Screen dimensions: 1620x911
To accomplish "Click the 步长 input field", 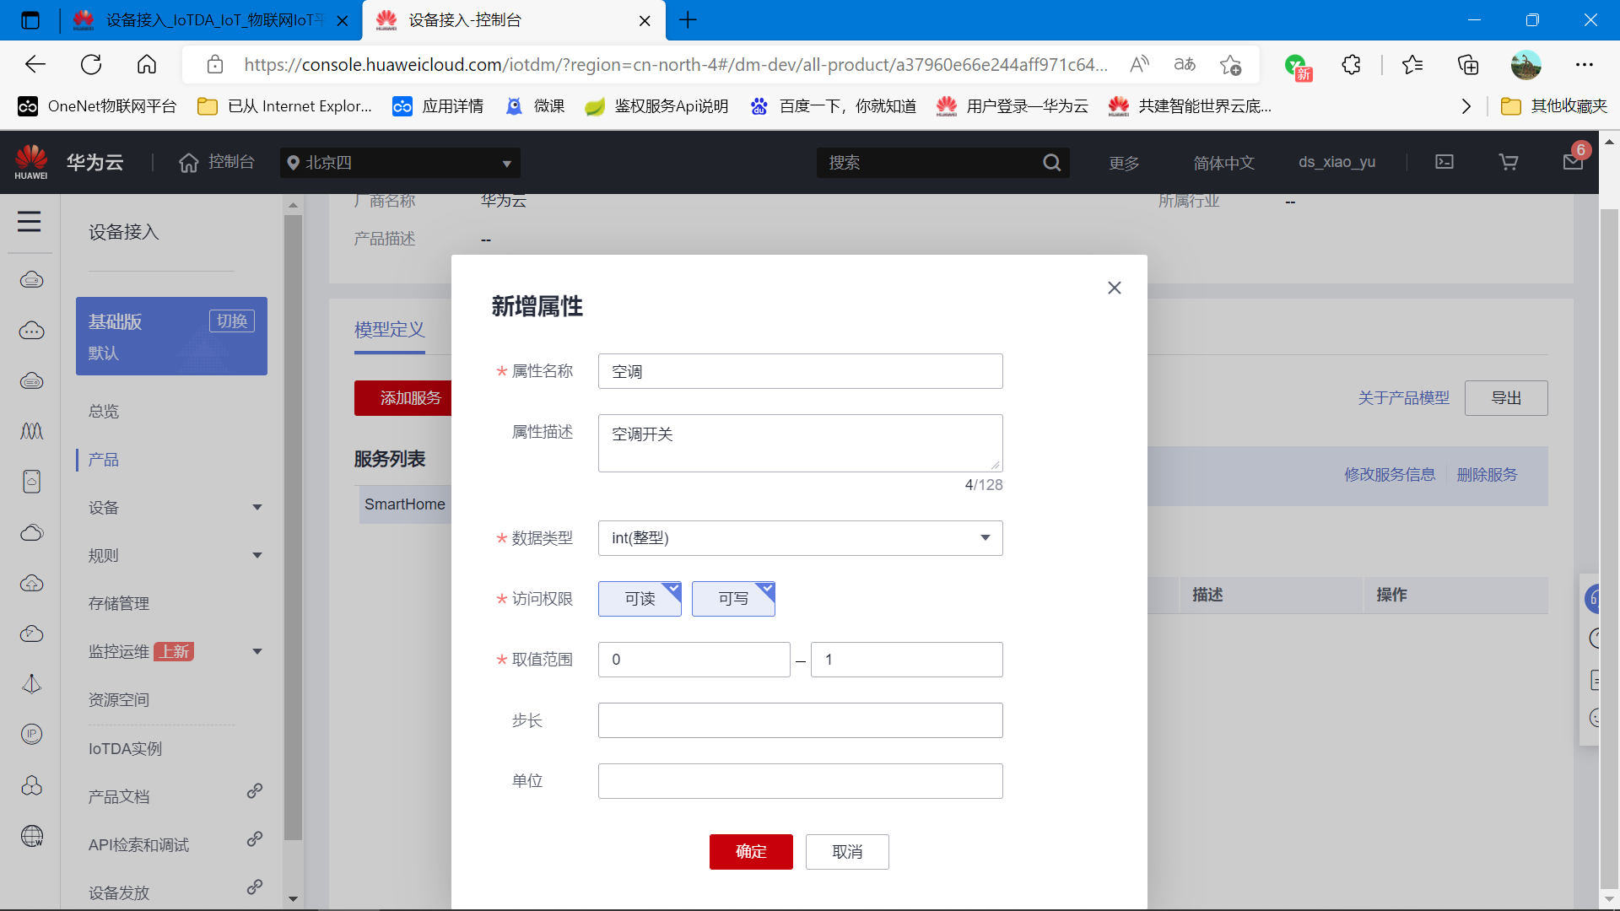I will 800,720.
